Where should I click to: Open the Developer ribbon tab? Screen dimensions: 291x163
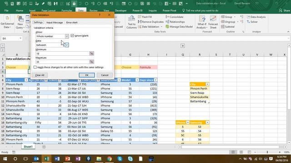(121, 10)
